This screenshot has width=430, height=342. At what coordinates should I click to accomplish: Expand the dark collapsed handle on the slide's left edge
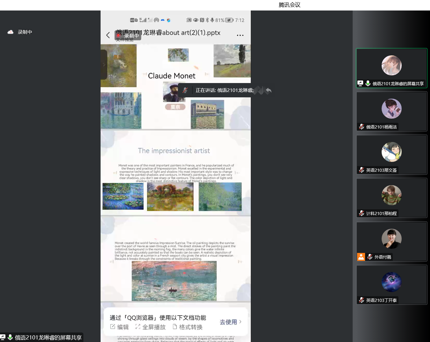[104, 65]
